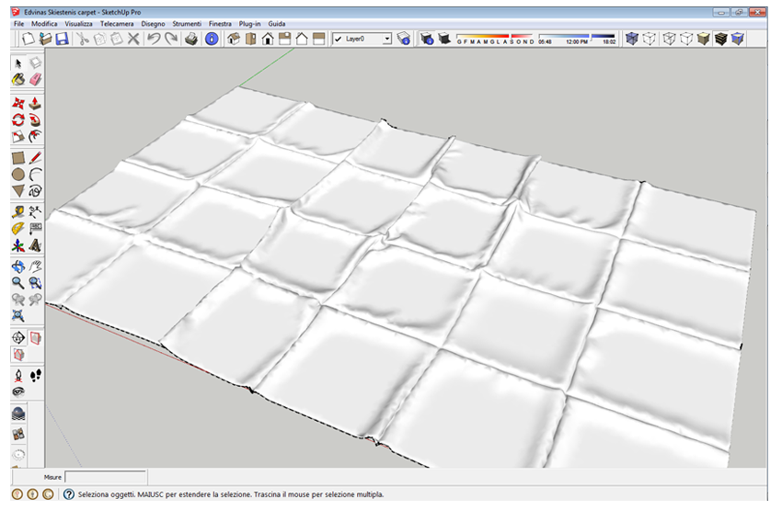Pick the Arc tool
The width and height of the screenshot is (782, 510).
[35, 175]
